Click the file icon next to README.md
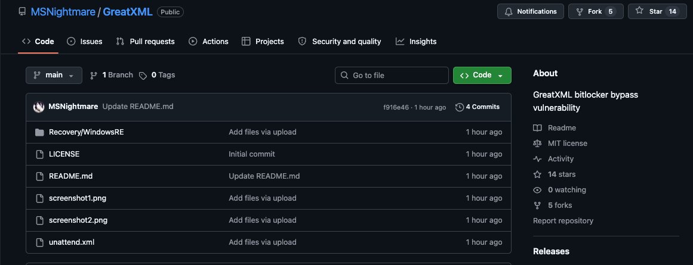693x265 pixels. point(40,176)
